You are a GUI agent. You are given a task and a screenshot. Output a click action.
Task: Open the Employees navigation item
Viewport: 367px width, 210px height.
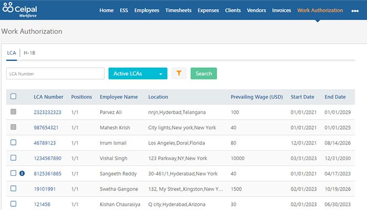[x=147, y=10]
